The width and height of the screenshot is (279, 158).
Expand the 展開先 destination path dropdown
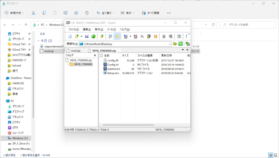(x=170, y=44)
